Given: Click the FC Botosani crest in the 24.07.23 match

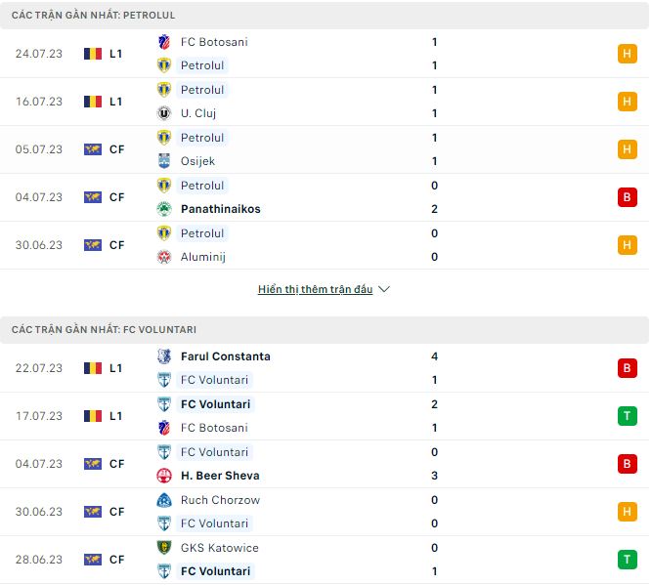Looking at the screenshot, I should coord(163,42).
